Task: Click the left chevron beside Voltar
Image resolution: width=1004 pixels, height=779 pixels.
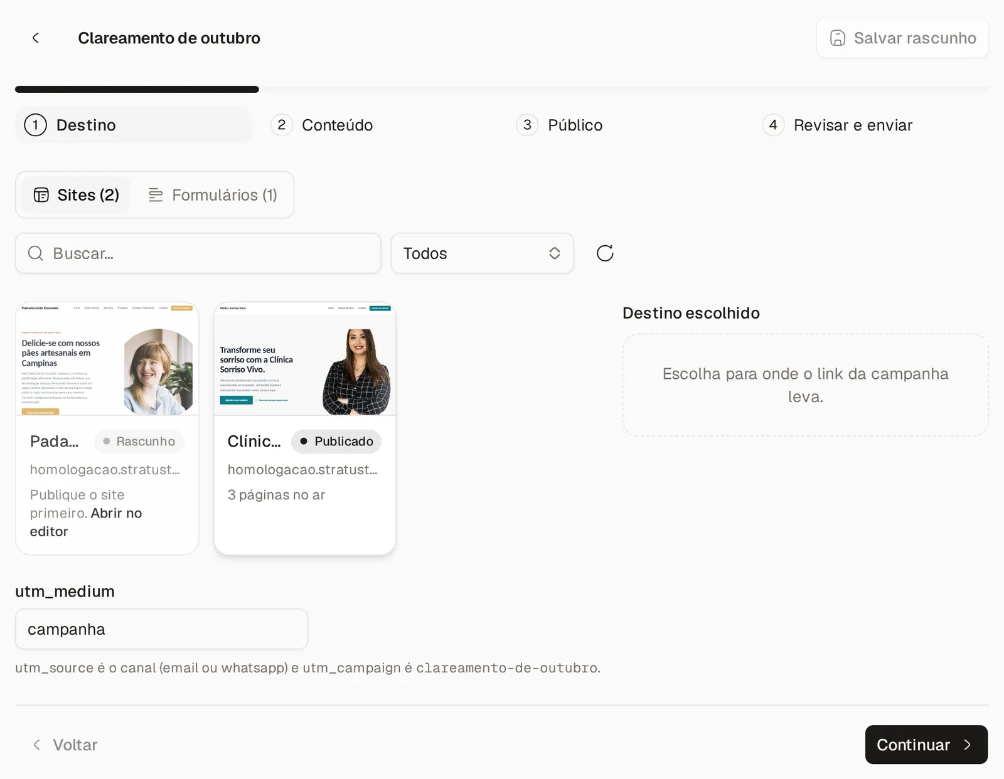Action: 36,745
